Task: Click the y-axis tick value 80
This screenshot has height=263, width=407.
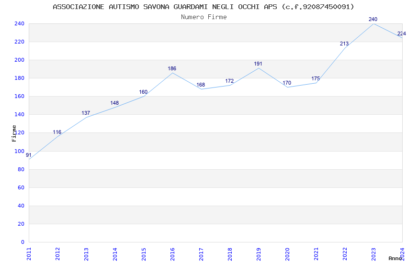Action: [21, 169]
